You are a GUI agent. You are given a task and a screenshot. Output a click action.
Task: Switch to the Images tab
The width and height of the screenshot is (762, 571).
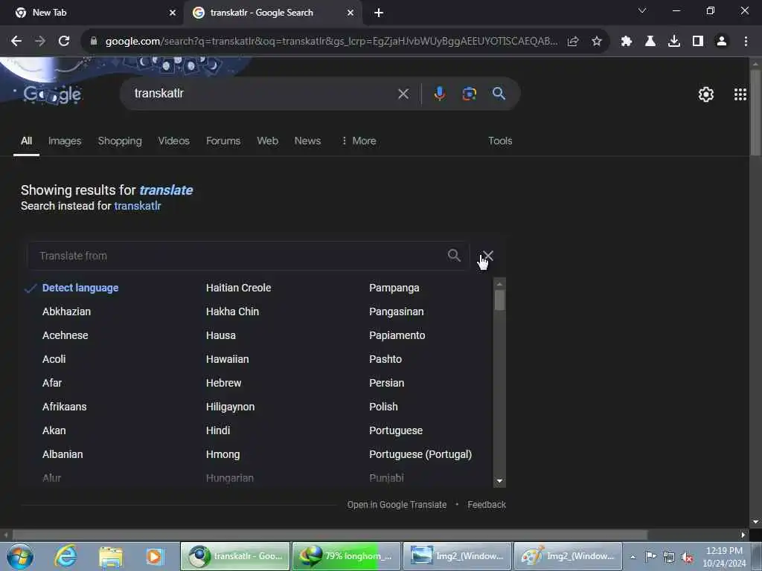[x=65, y=141]
